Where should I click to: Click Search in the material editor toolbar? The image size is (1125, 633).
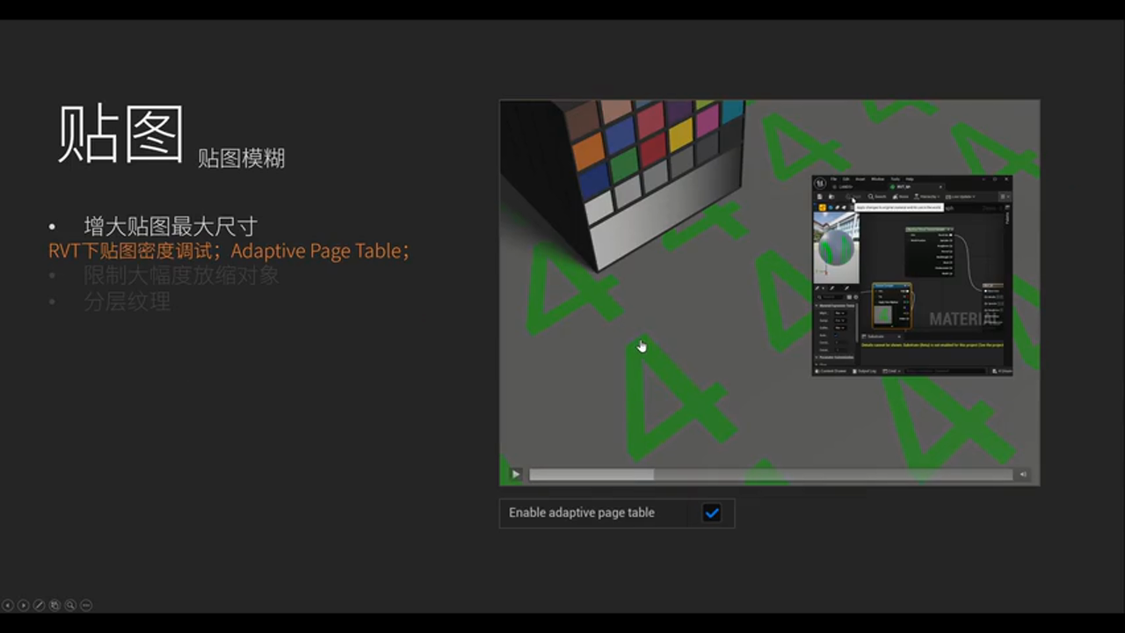coord(877,197)
